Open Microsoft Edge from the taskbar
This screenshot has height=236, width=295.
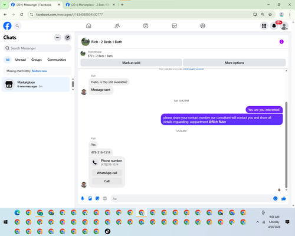tap(17, 212)
